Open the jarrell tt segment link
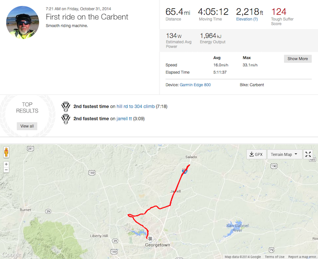The image size is (318, 259). click(124, 118)
